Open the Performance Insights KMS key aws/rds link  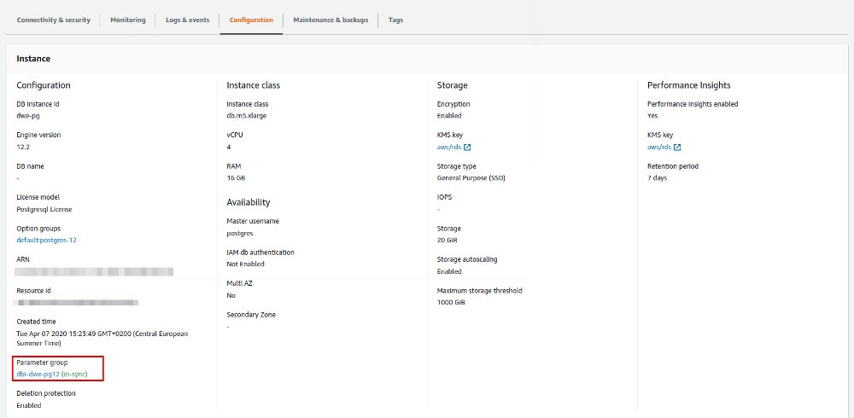pyautogui.click(x=659, y=148)
